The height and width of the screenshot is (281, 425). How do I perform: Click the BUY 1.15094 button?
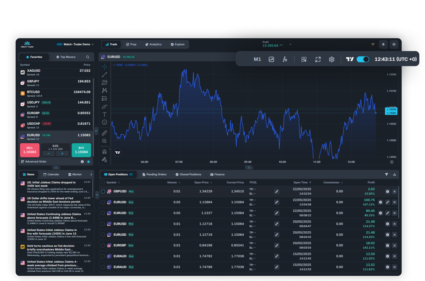coord(81,150)
